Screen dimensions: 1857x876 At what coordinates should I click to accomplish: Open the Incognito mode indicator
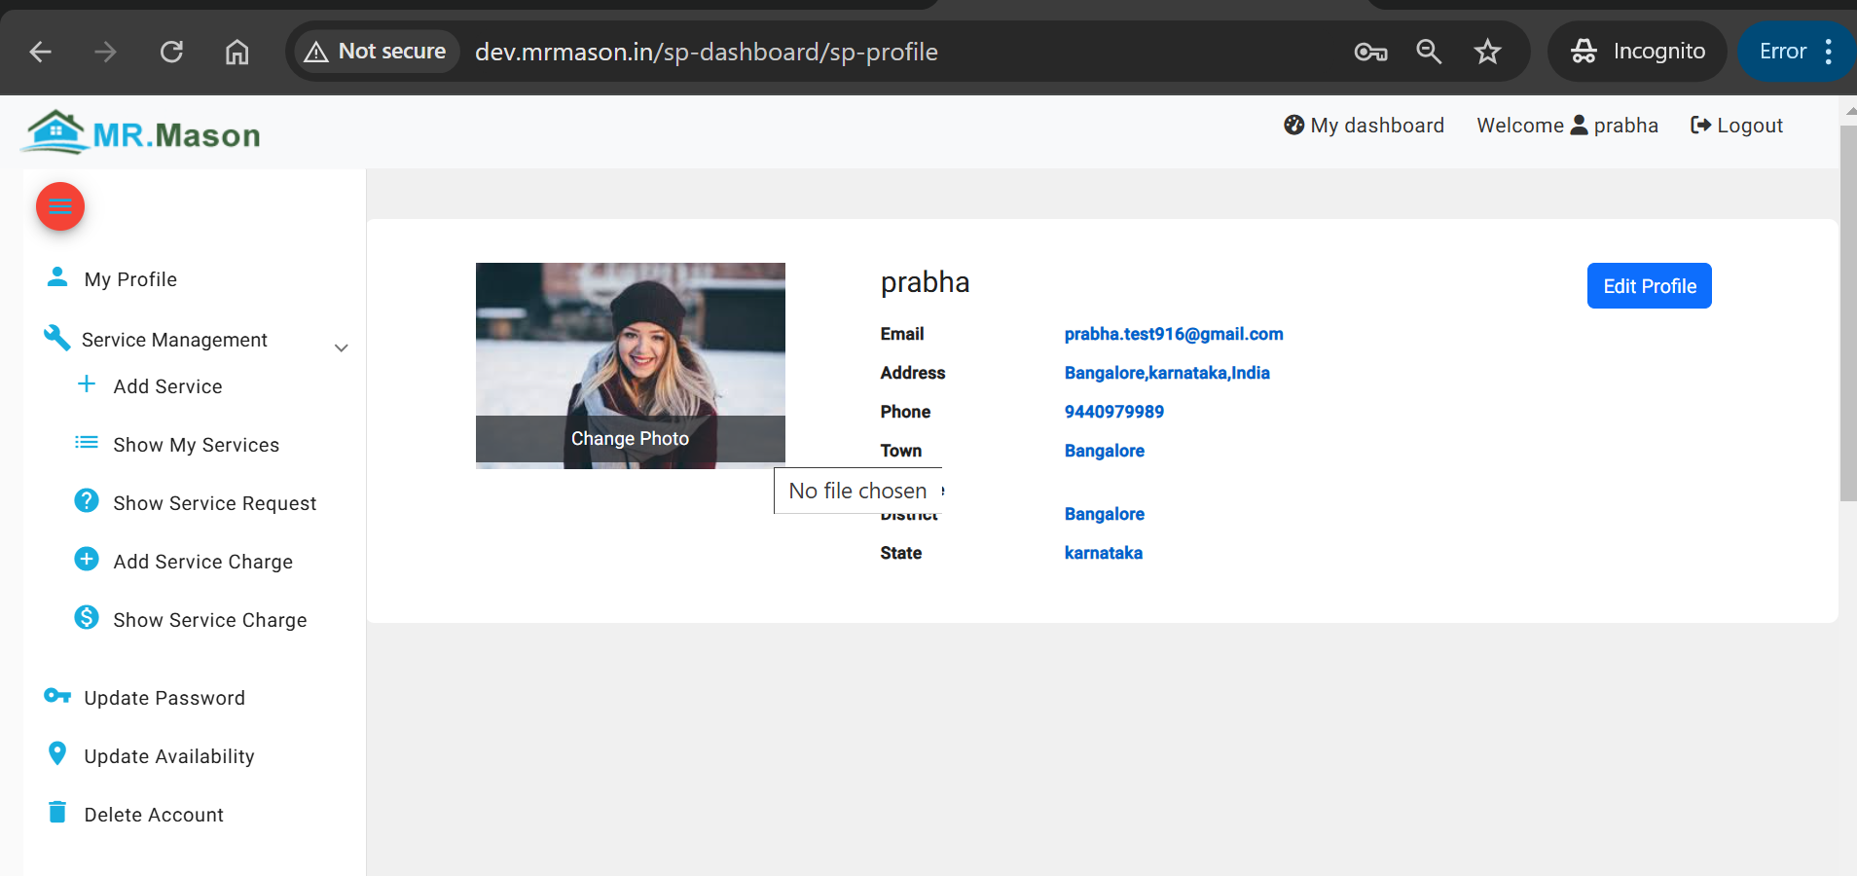pos(1636,51)
